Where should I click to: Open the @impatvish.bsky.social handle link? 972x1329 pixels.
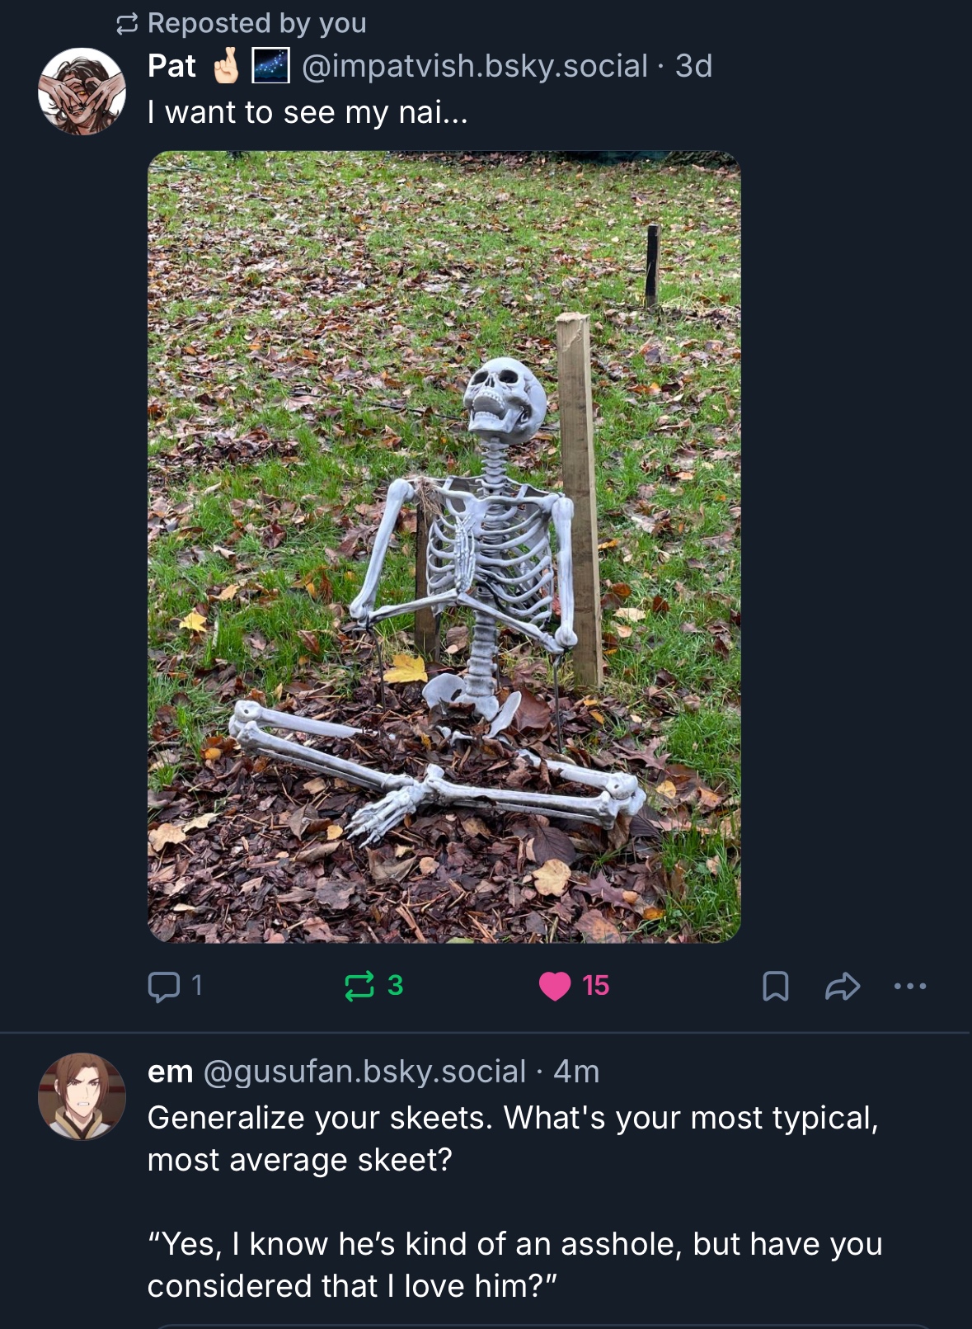coord(475,66)
